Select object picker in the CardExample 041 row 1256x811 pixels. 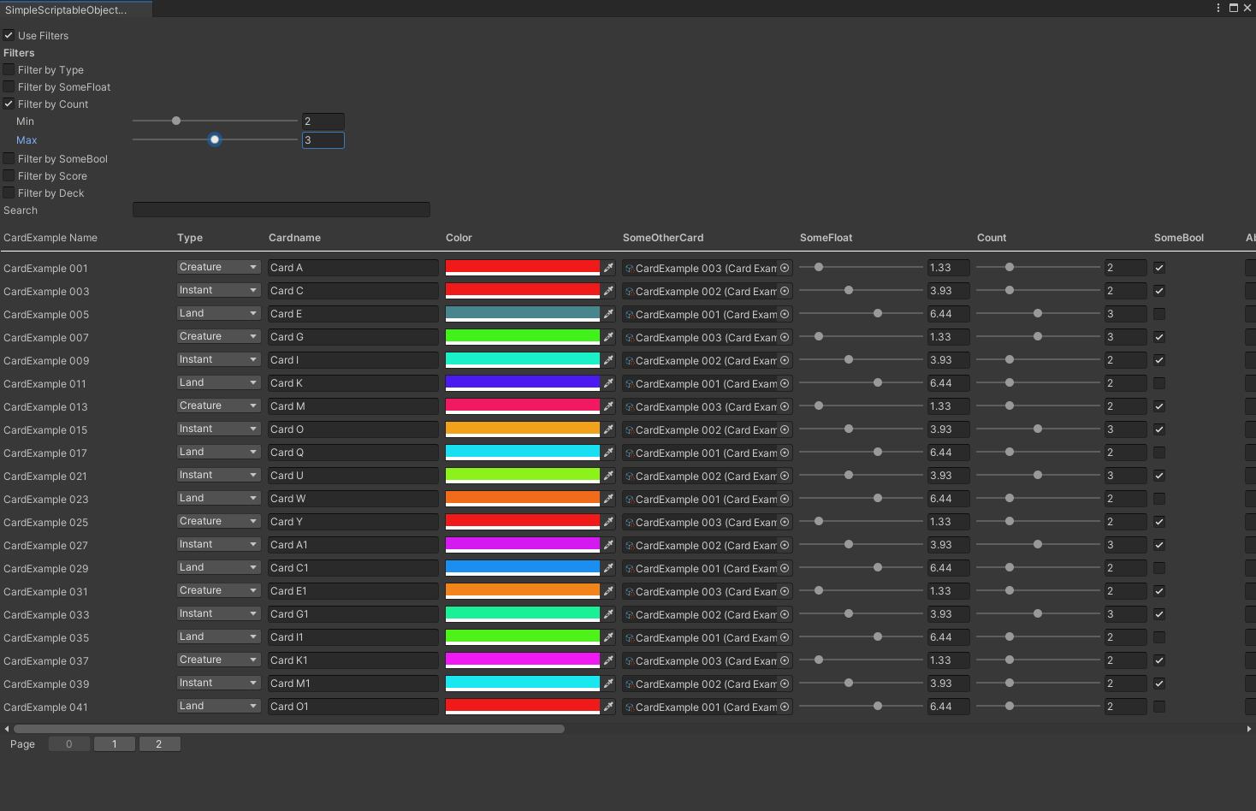coord(785,707)
